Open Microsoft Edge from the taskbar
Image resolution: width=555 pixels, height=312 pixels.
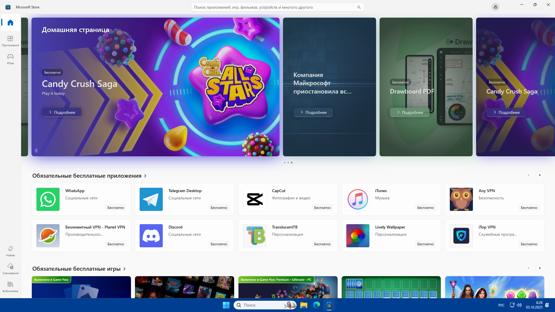(x=316, y=305)
